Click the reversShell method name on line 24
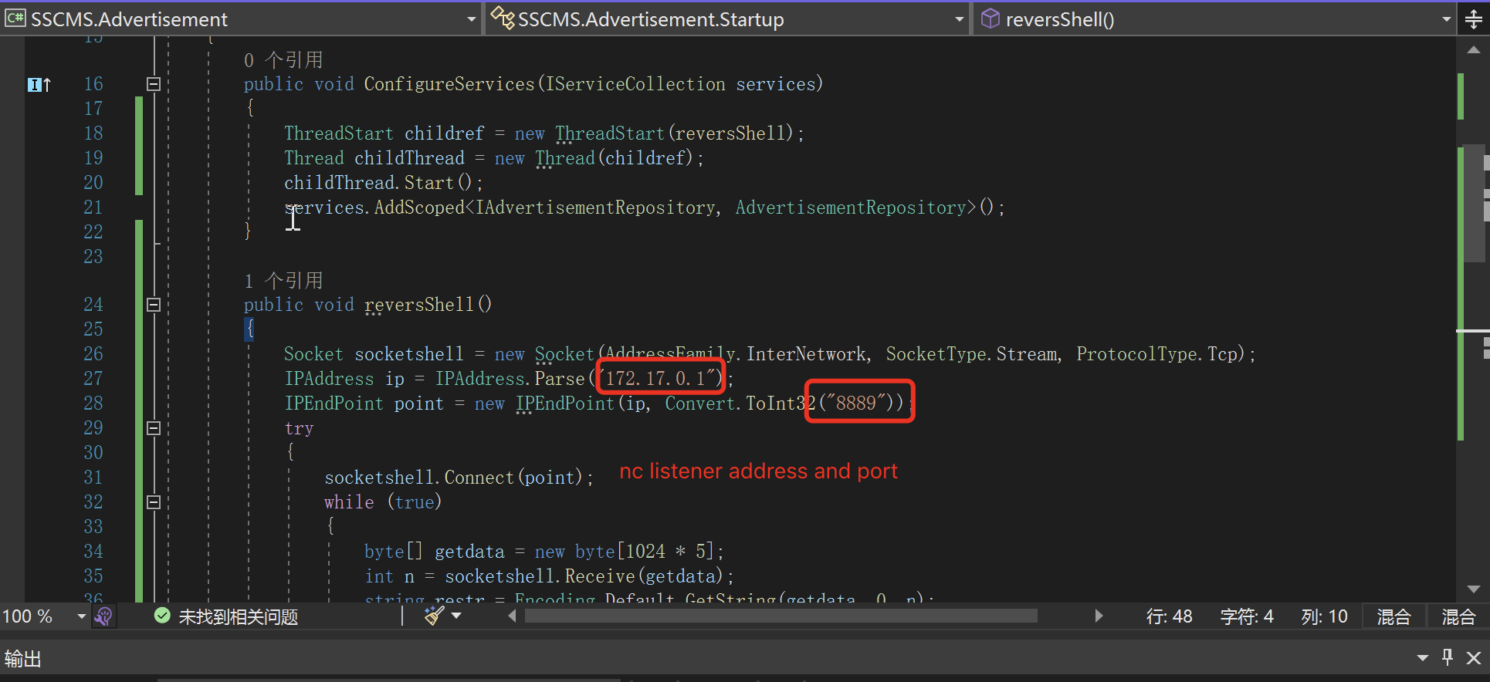The width and height of the screenshot is (1490, 682). (x=419, y=305)
